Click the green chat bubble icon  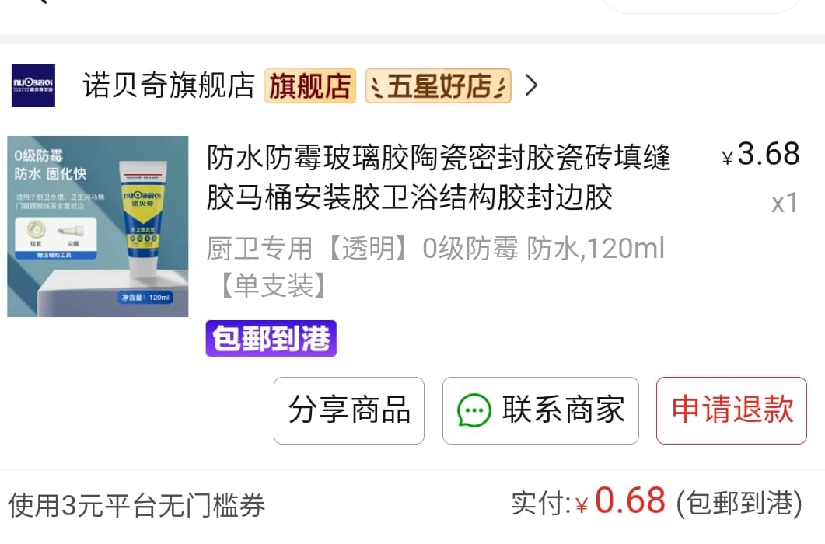tap(474, 410)
